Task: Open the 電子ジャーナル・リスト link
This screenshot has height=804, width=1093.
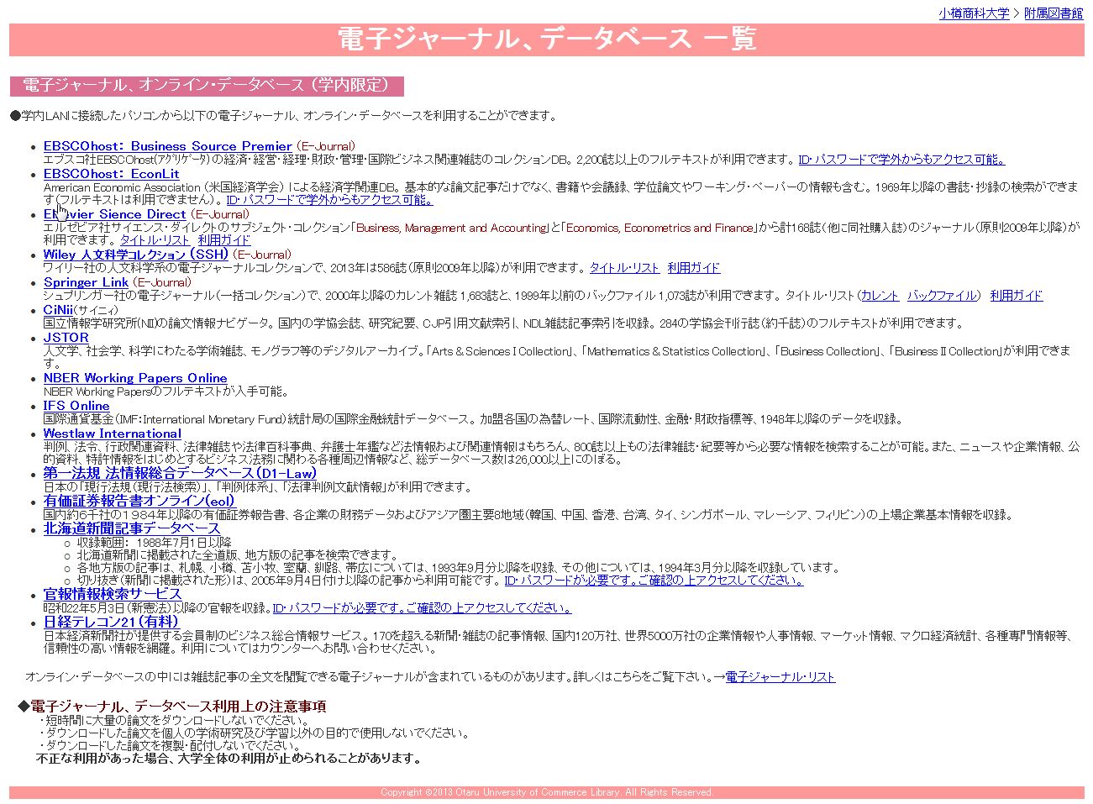Action: click(x=780, y=676)
